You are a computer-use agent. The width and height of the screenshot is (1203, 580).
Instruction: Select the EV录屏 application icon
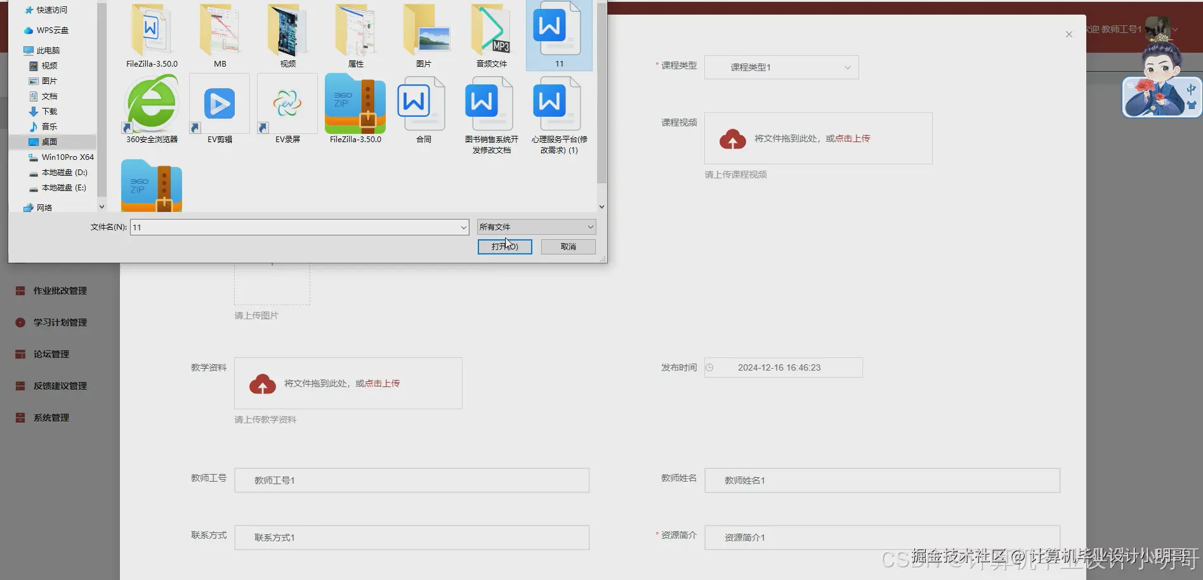287,105
